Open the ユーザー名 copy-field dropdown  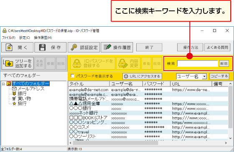coord(204,76)
